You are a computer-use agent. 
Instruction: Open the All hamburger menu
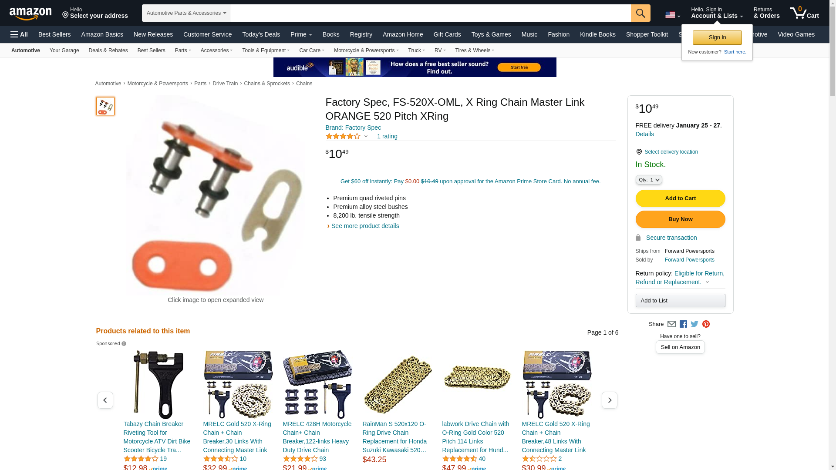tap(19, 34)
